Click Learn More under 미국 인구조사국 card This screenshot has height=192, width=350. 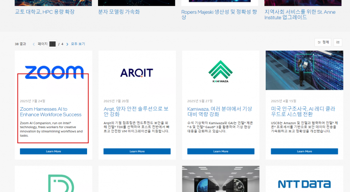click(x=304, y=151)
